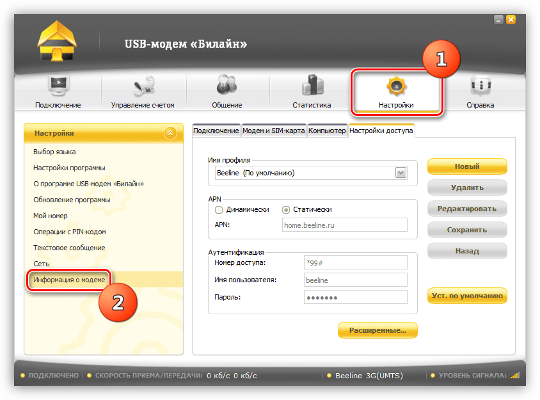Click the APN address input field
Viewport: 540px width, 400px height.
point(344,225)
